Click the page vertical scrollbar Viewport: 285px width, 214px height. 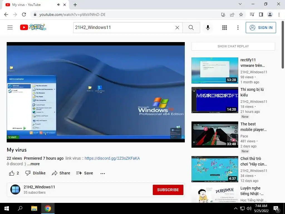point(283,45)
